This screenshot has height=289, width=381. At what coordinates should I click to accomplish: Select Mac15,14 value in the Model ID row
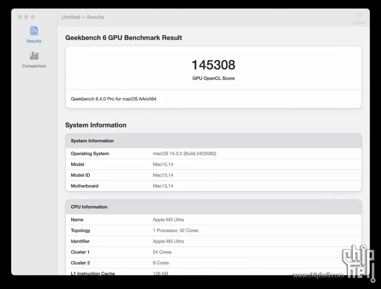click(x=163, y=175)
